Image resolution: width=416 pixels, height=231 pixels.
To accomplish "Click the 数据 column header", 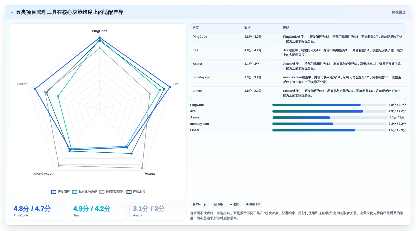I will pyautogui.click(x=247, y=28).
